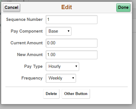
Task: Click the Current Amount label
Action: tap(27, 43)
